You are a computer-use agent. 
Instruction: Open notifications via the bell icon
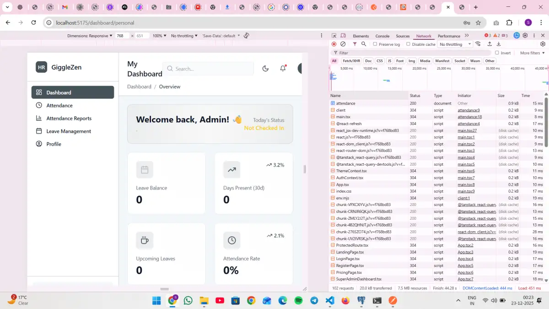pyautogui.click(x=283, y=69)
